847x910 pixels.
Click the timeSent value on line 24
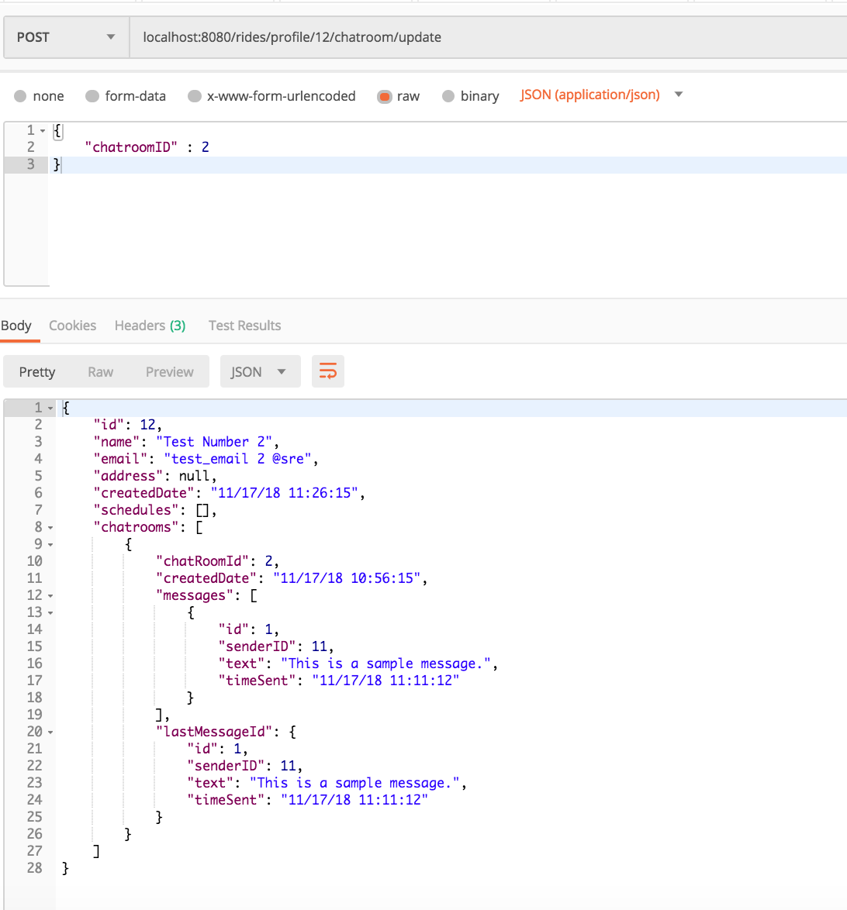click(x=354, y=800)
